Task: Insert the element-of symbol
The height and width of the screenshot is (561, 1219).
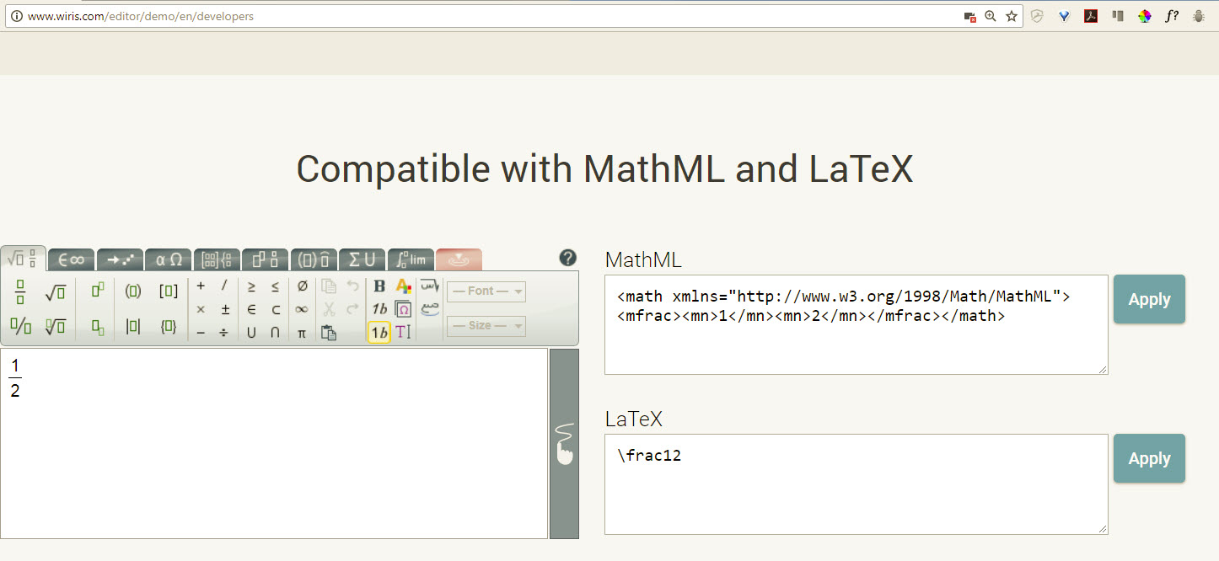Action: point(251,309)
